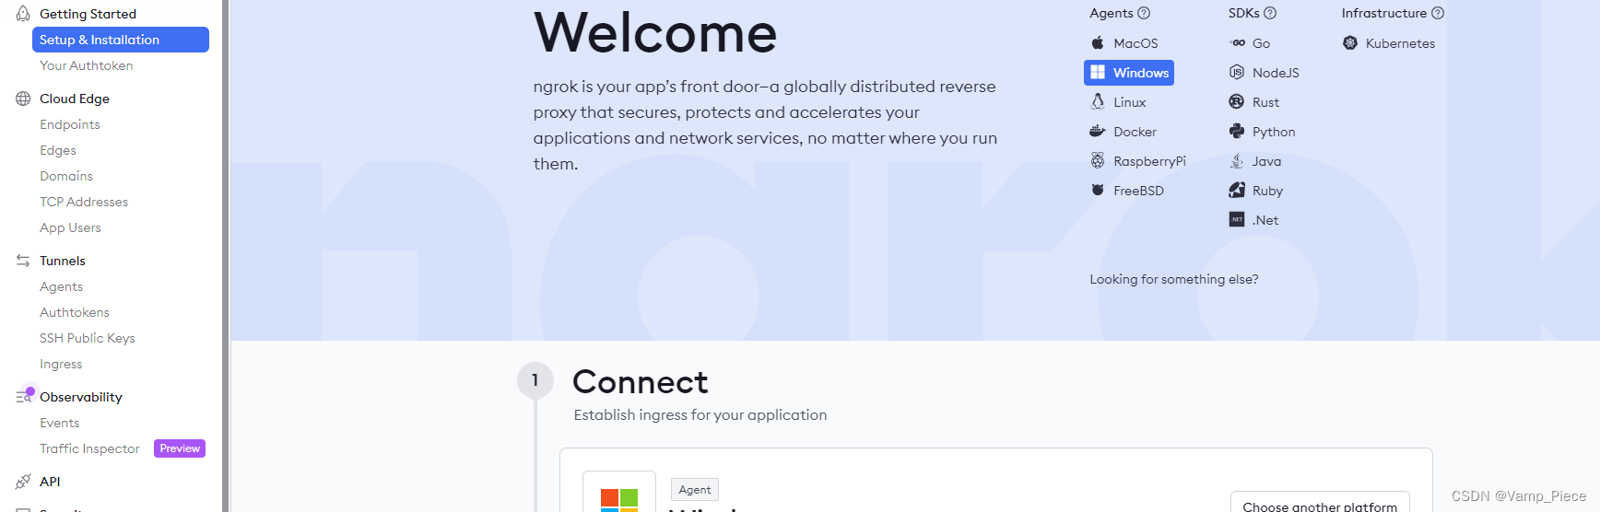Click the FreeBSD icon
Viewport: 1600px width, 512px height.
click(1098, 191)
